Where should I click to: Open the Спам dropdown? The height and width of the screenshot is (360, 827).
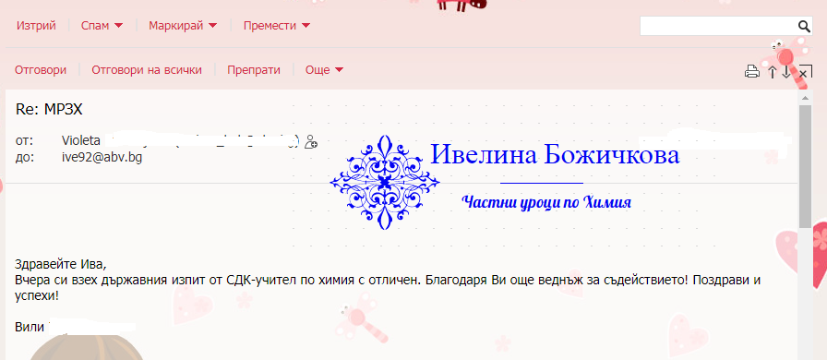[x=102, y=25]
